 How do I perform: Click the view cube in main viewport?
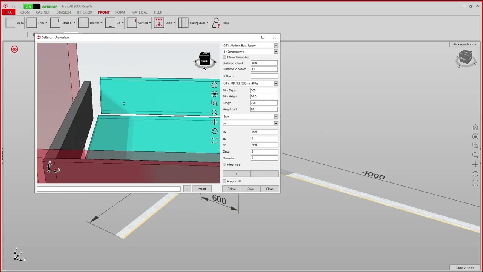point(465,58)
